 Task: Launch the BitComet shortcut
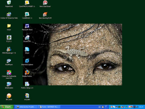point(9,96)
